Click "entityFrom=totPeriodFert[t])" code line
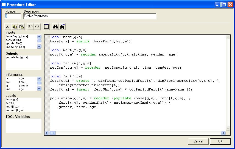Screen dimensions: 235x149 click(89, 85)
